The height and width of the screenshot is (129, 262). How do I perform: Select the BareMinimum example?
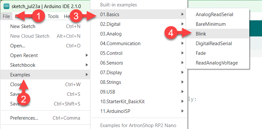click(x=211, y=24)
